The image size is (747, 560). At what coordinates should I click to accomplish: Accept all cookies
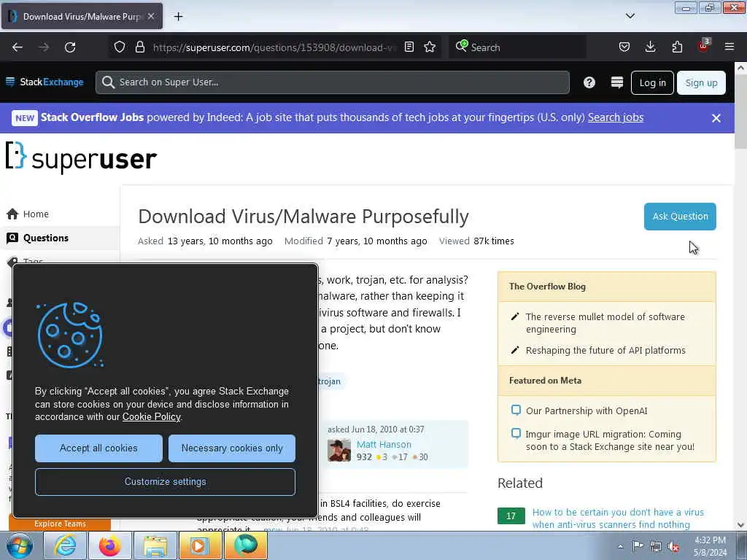[98, 448]
